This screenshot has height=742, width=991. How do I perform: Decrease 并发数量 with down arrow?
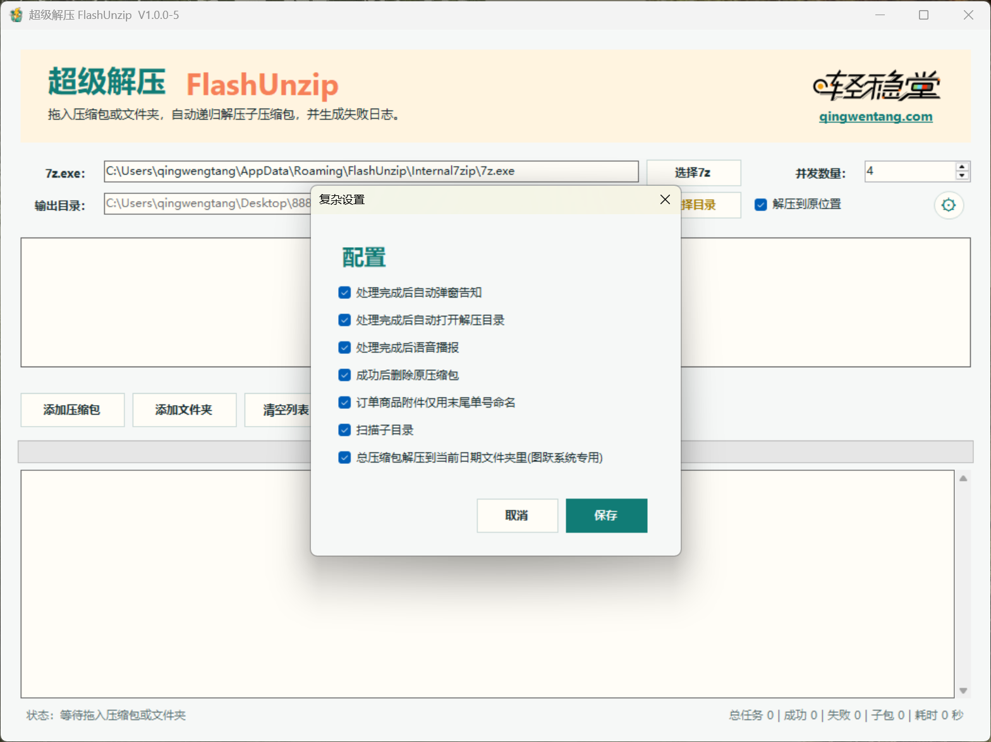(962, 176)
